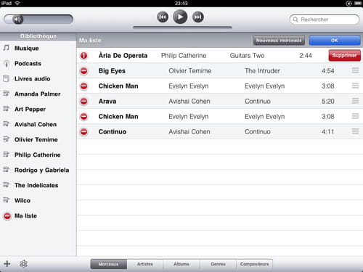Tap the Musique note icon
This screenshot has height=272, width=363.
[x=6, y=48]
